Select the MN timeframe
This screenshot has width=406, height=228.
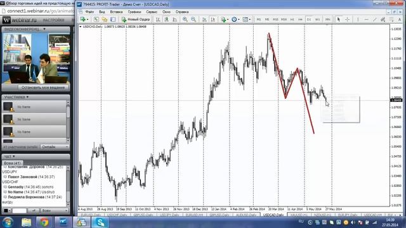pyautogui.click(x=327, y=20)
